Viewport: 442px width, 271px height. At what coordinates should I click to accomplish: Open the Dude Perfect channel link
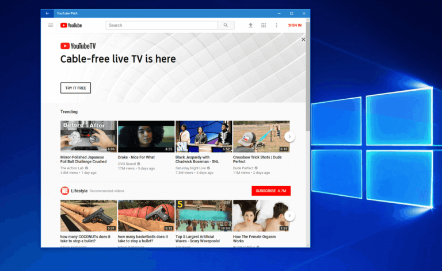pyautogui.click(x=243, y=168)
